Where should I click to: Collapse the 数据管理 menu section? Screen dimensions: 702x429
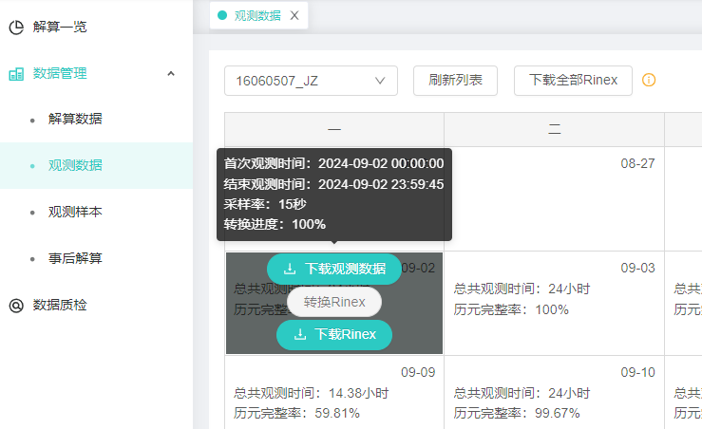pos(170,73)
